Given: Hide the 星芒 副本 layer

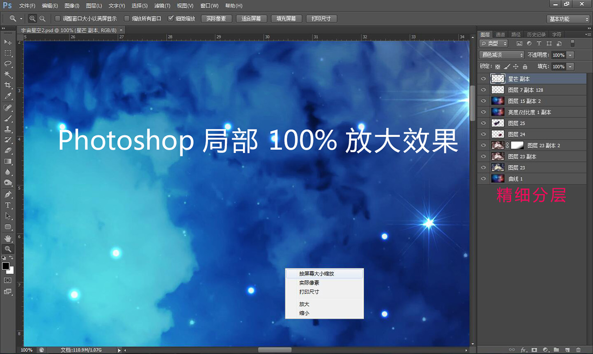Looking at the screenshot, I should point(484,79).
